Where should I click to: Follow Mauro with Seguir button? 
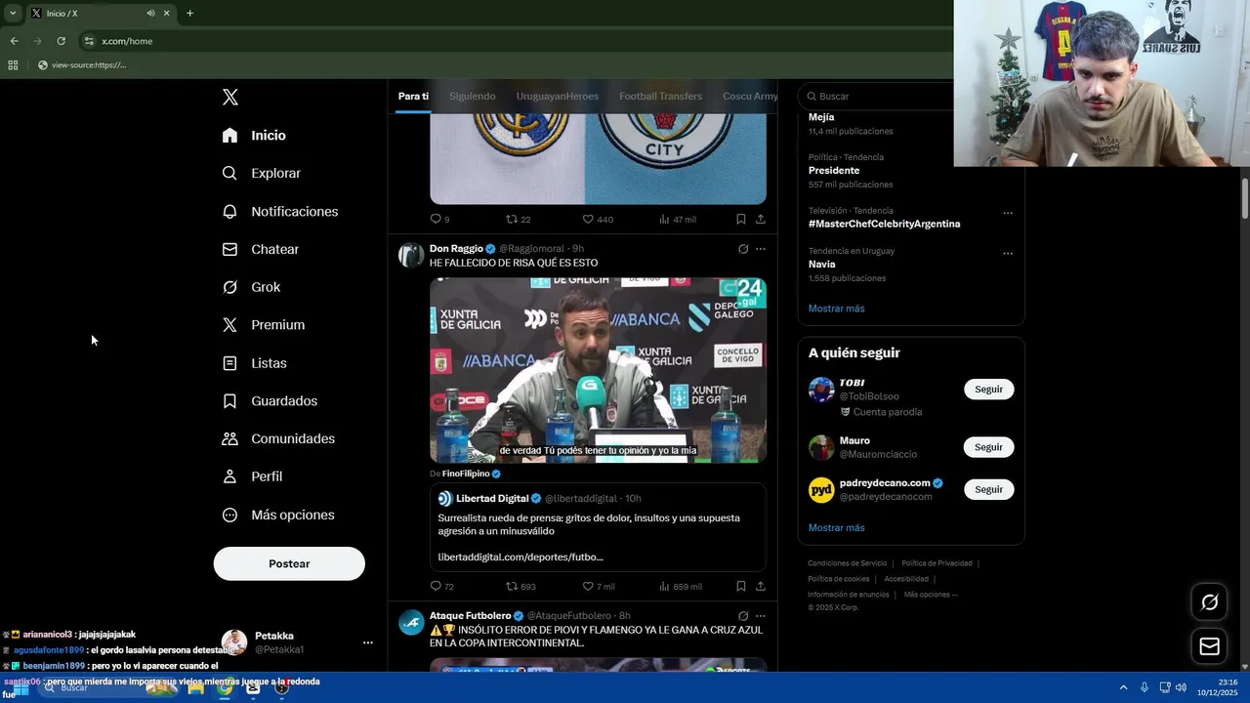tap(988, 447)
